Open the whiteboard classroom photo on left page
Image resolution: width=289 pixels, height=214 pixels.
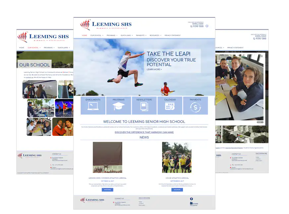pyautogui.click(x=40, y=89)
